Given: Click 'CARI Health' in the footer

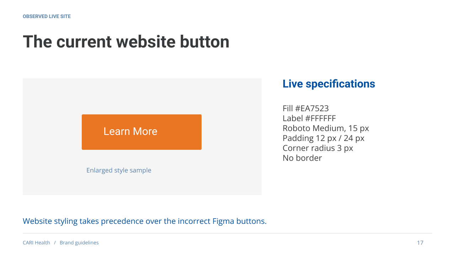Looking at the screenshot, I should pos(36,243).
